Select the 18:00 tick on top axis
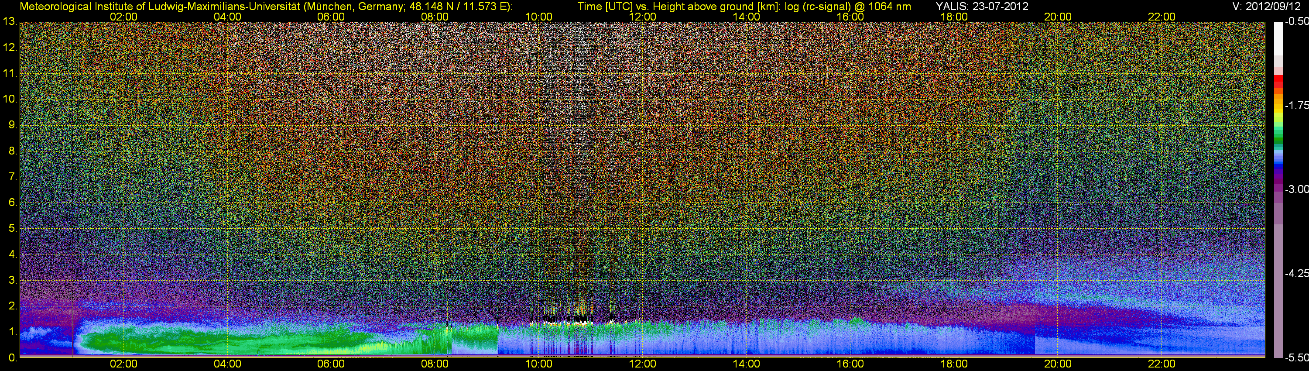This screenshot has height=371, width=1309. tap(954, 17)
